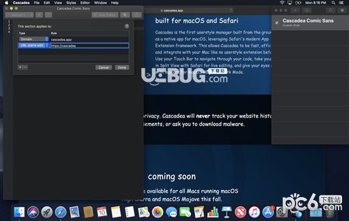
Task: Open Notification Center icon
Action: pos(341,3)
